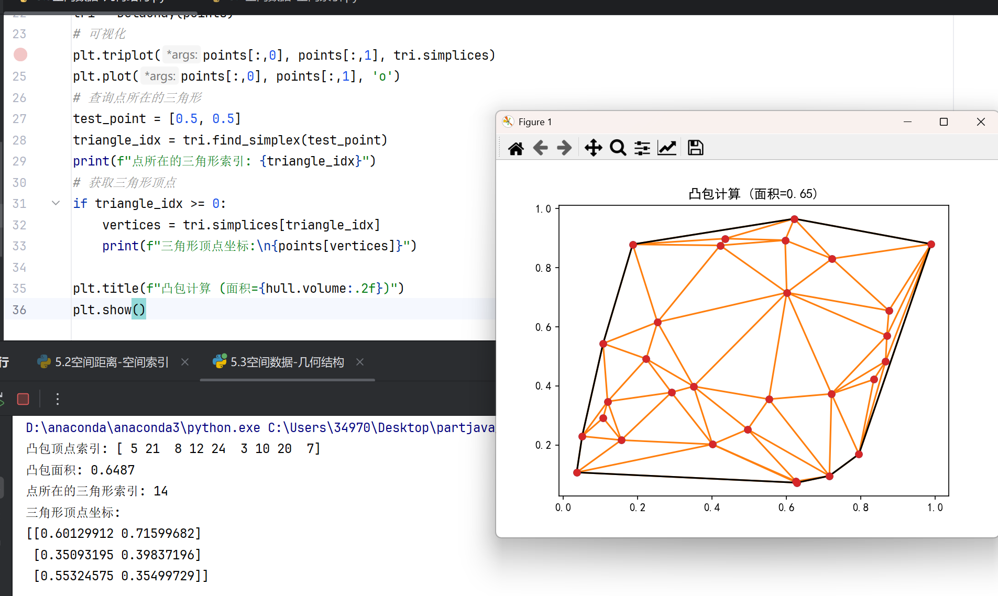Click y-axis tick label 0.6 in plot

(543, 327)
